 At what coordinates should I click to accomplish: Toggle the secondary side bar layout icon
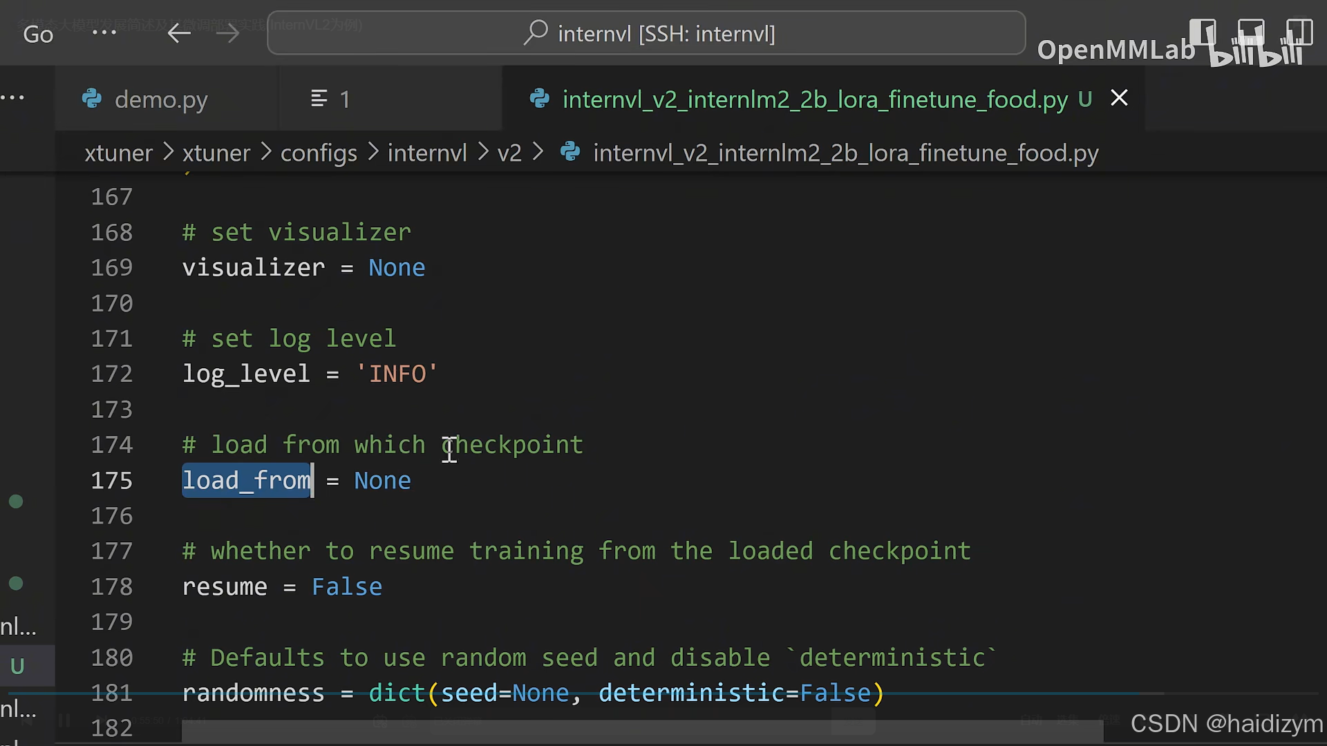click(1299, 32)
